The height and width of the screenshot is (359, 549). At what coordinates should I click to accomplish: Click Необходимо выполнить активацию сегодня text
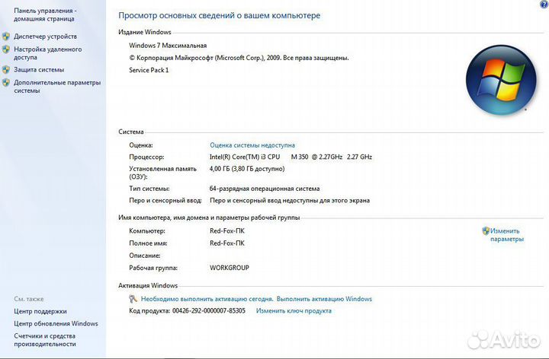207,299
